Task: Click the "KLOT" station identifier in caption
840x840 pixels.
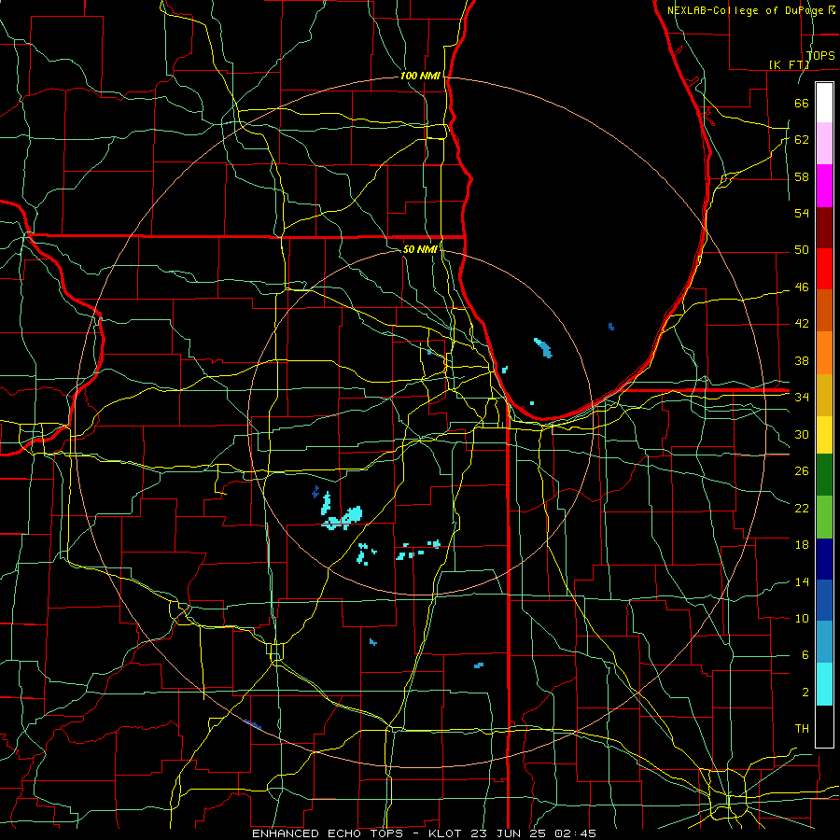Action: (447, 833)
